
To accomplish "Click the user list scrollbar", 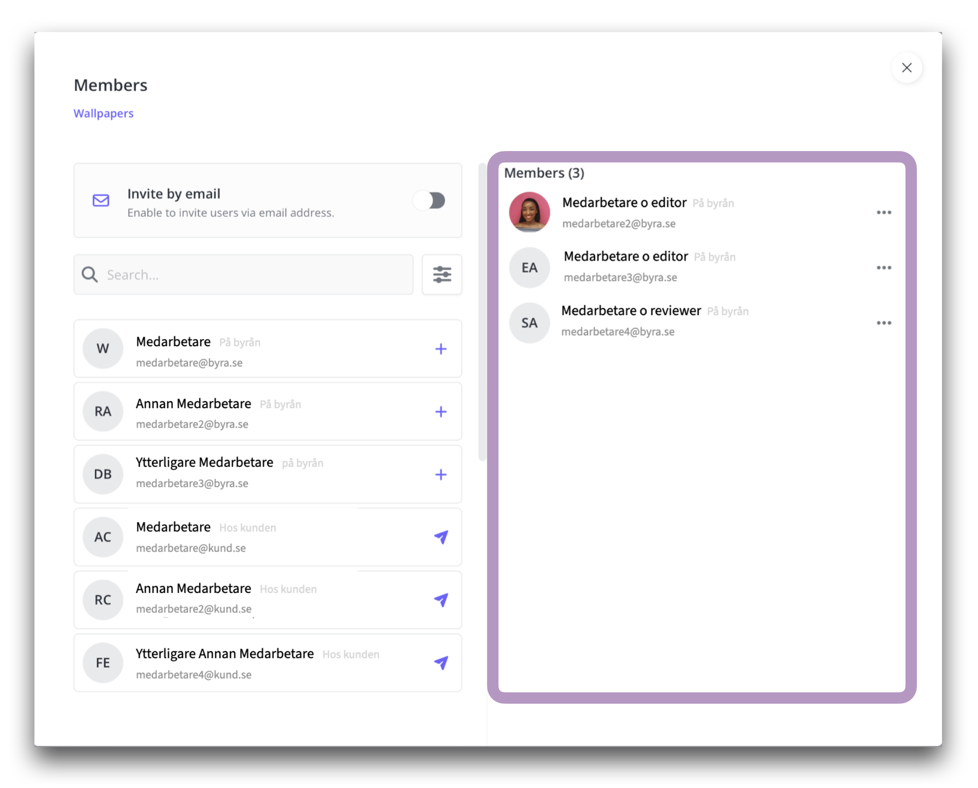I will pyautogui.click(x=482, y=313).
